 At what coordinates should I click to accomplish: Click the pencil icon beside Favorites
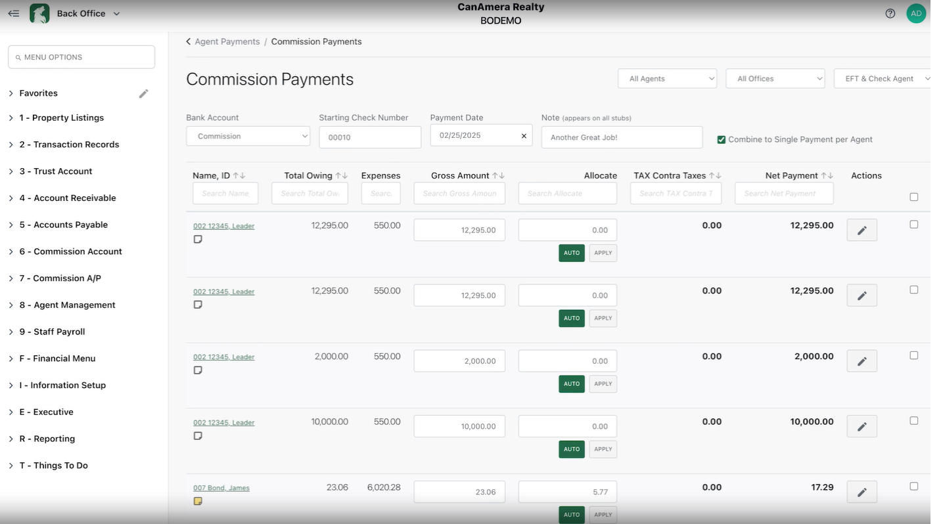(x=143, y=94)
